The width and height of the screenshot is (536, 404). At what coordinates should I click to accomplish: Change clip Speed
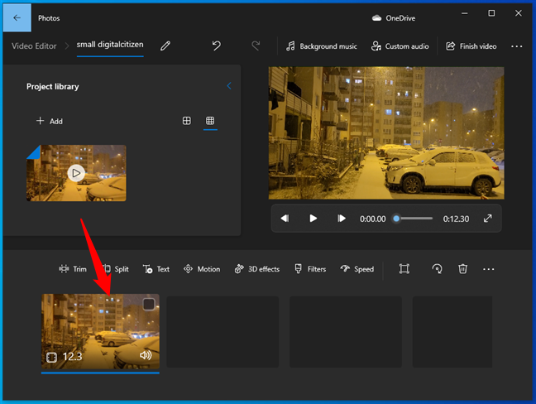tap(357, 269)
